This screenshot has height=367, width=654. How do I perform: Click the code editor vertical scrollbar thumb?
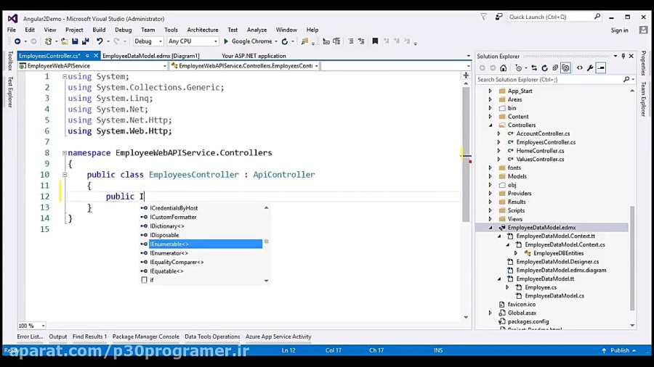[466, 154]
